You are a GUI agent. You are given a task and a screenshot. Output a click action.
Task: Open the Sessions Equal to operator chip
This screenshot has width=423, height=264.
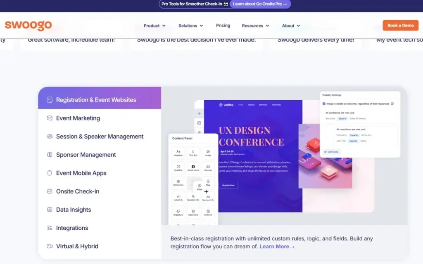point(342,118)
